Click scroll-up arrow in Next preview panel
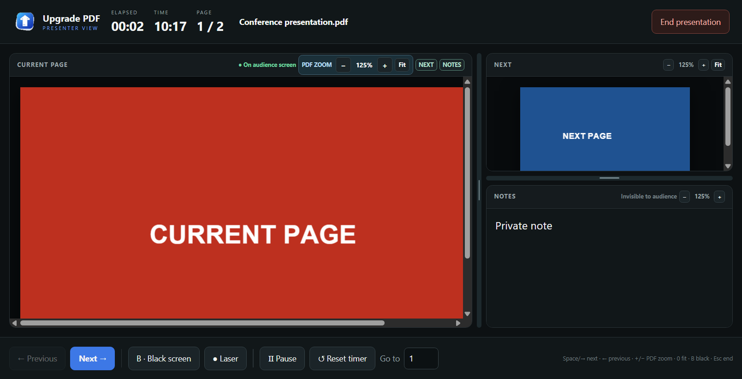 [728, 82]
